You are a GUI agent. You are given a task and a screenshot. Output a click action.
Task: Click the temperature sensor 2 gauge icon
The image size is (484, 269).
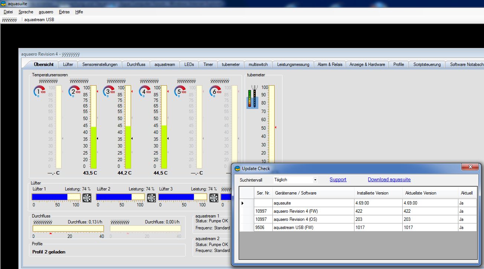75,91
